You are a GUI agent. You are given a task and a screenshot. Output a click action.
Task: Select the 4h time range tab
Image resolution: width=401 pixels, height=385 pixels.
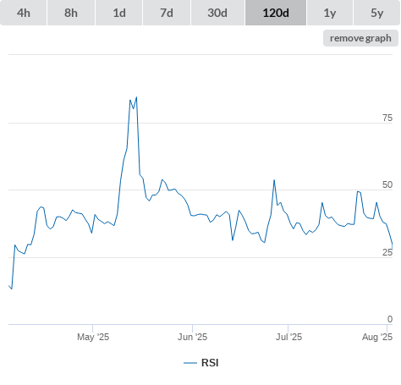24,13
